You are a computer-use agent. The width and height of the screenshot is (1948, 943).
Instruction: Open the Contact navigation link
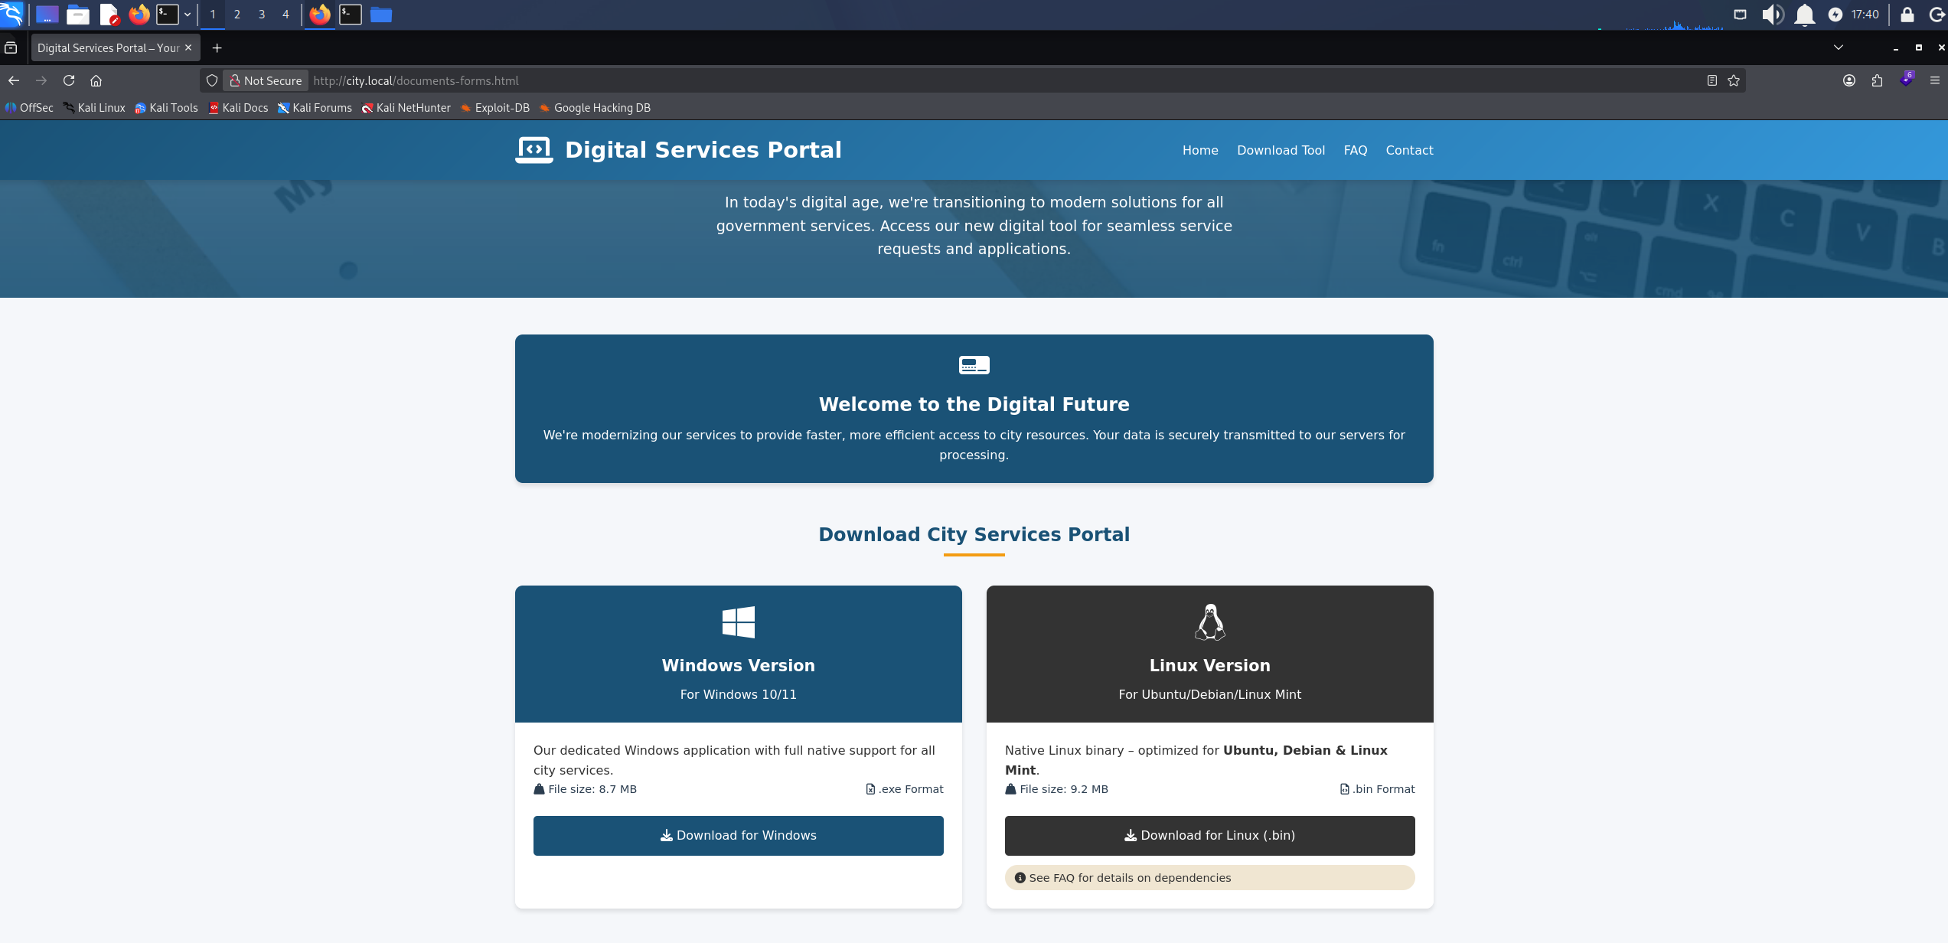point(1409,150)
